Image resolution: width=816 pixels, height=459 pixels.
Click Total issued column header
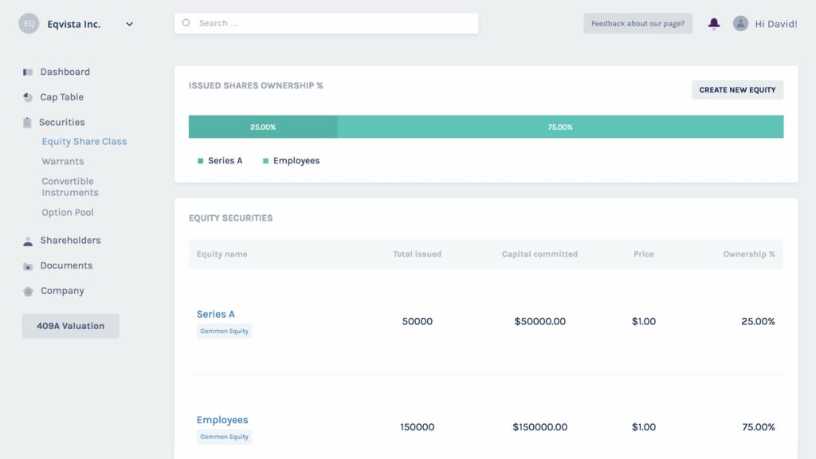click(417, 254)
